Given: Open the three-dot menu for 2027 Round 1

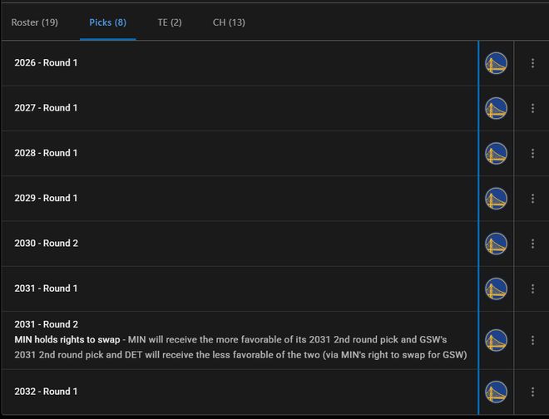Looking at the screenshot, I should 532,108.
